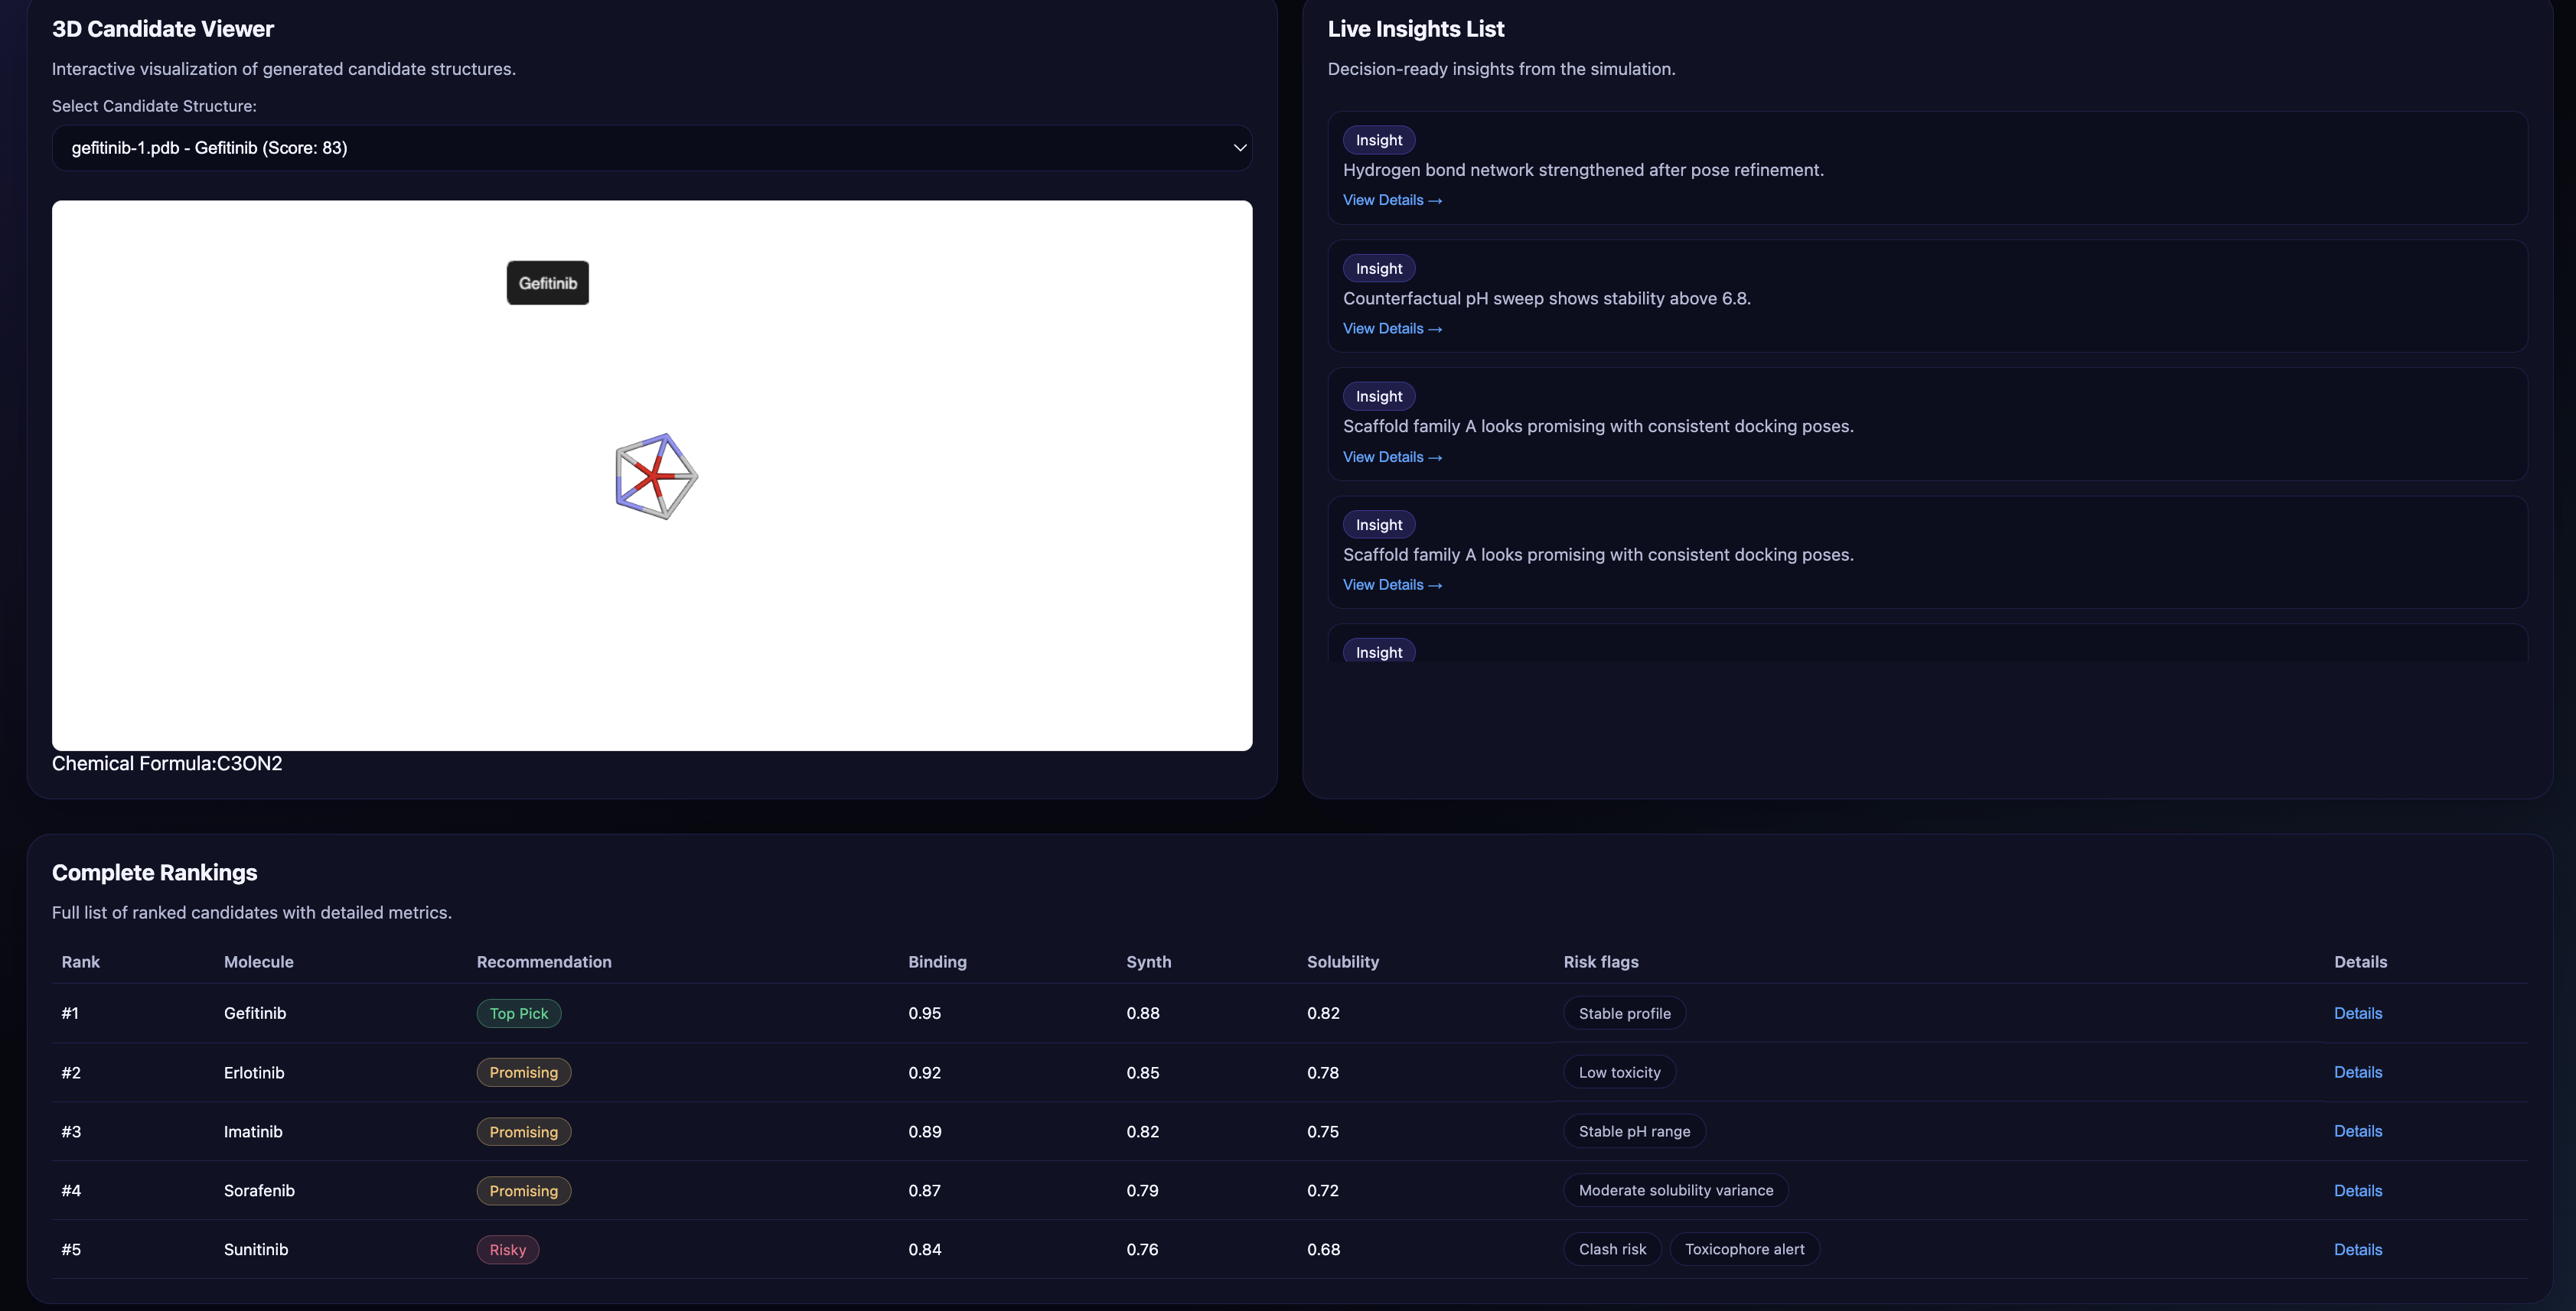Click the Binding column header
This screenshot has height=1311, width=2576.
(936, 962)
